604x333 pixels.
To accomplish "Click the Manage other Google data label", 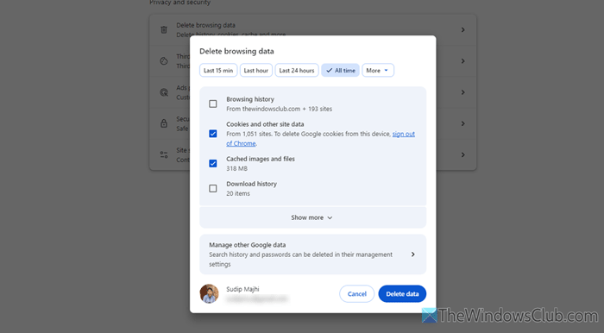I will [x=248, y=245].
